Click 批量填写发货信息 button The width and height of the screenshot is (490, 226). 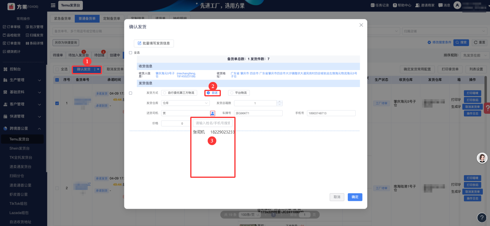click(x=154, y=43)
